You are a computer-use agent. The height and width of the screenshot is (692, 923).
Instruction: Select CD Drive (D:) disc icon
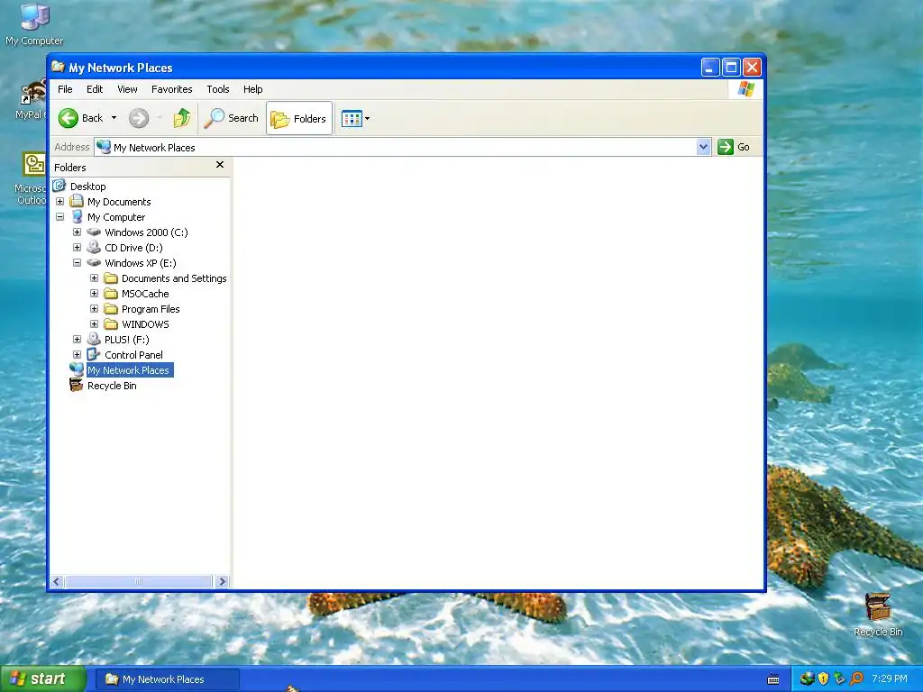[94, 247]
